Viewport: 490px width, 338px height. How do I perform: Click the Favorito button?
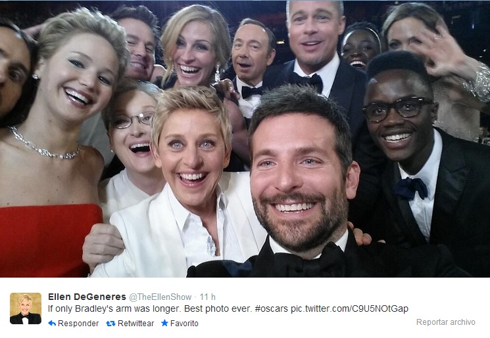click(x=180, y=324)
